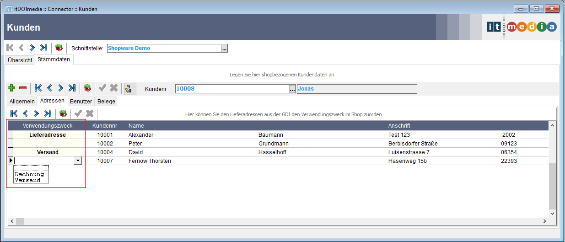Viewport: 565px width, 242px height.
Task: Click the red minus icon to delete the customer
Action: coord(22,88)
